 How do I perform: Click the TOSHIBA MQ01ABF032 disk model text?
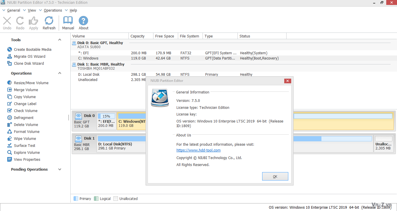click(x=96, y=69)
